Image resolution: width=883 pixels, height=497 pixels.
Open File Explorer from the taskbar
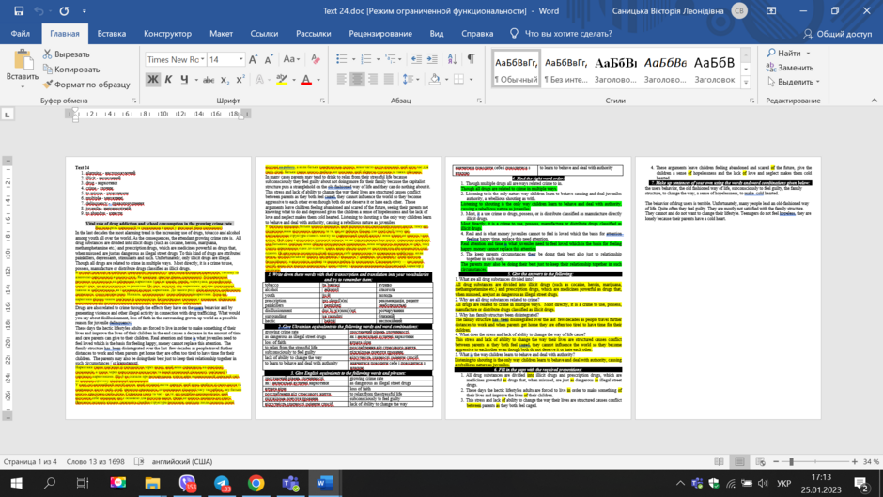152,484
